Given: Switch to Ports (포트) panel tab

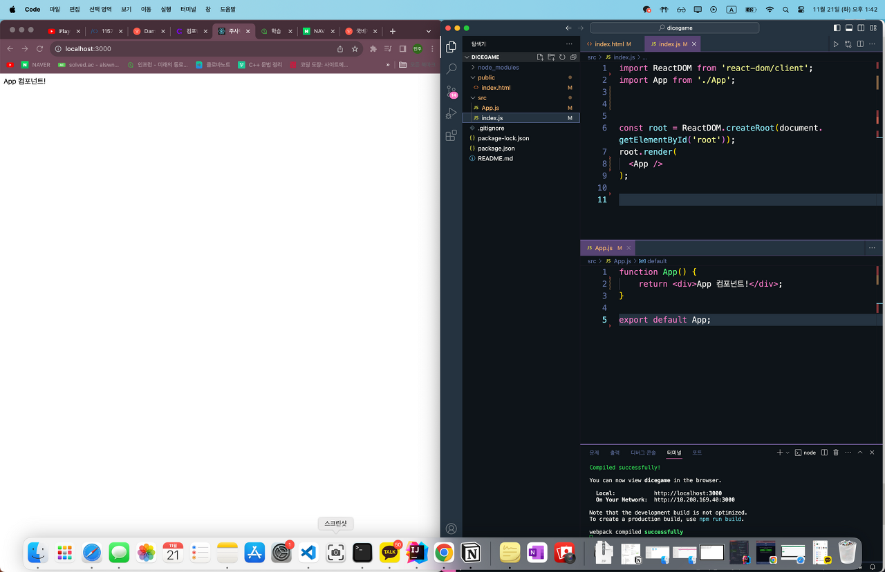Looking at the screenshot, I should [x=697, y=452].
